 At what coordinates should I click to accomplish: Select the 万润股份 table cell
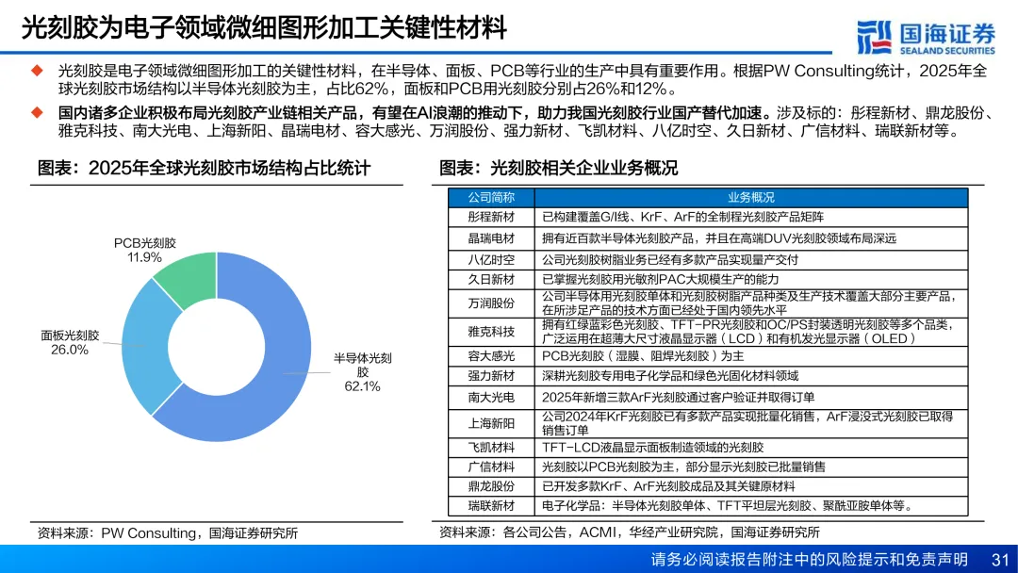[x=491, y=303]
